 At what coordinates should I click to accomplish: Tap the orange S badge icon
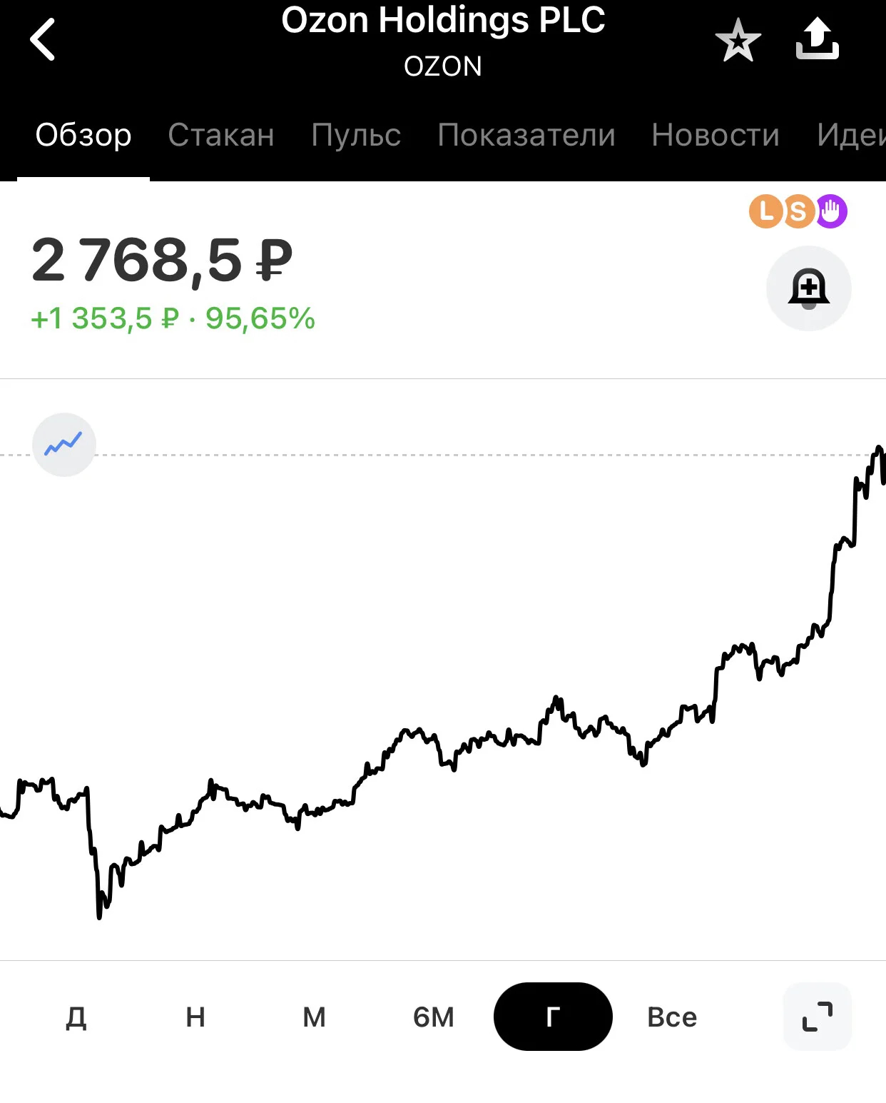click(798, 211)
